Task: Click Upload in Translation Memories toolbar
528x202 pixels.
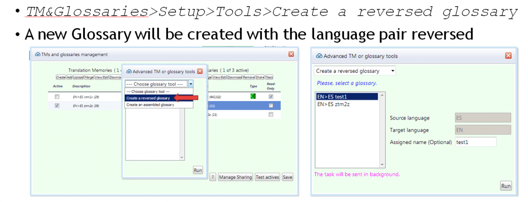Action: (78, 78)
